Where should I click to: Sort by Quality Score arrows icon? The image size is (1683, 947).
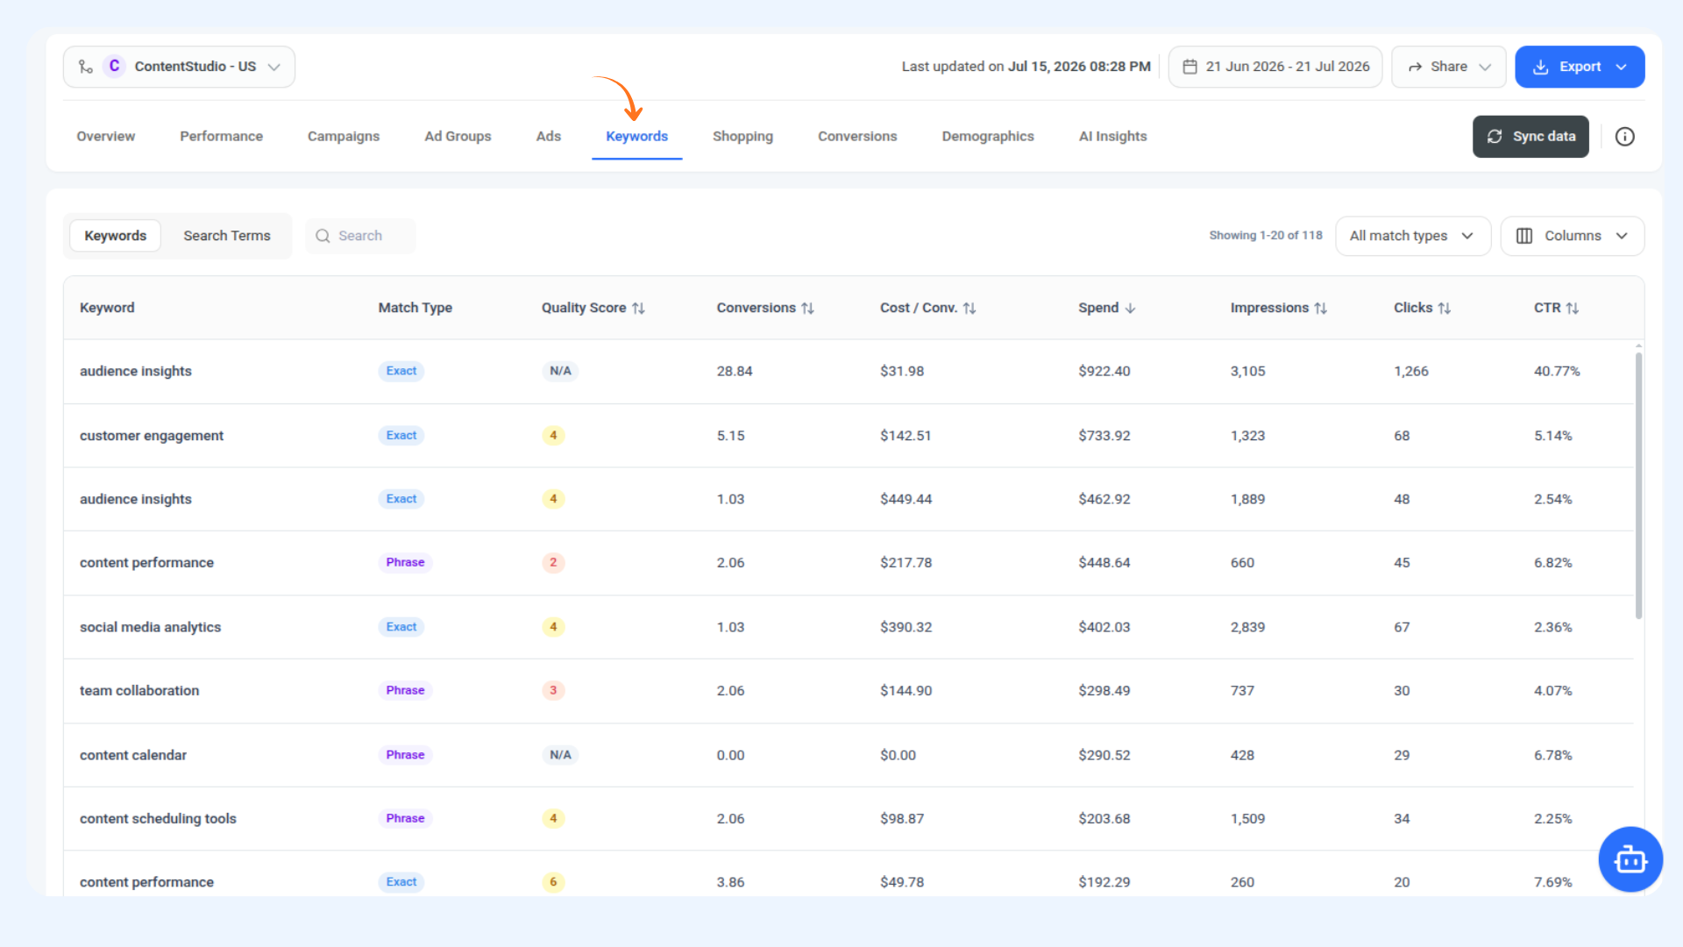(x=638, y=309)
